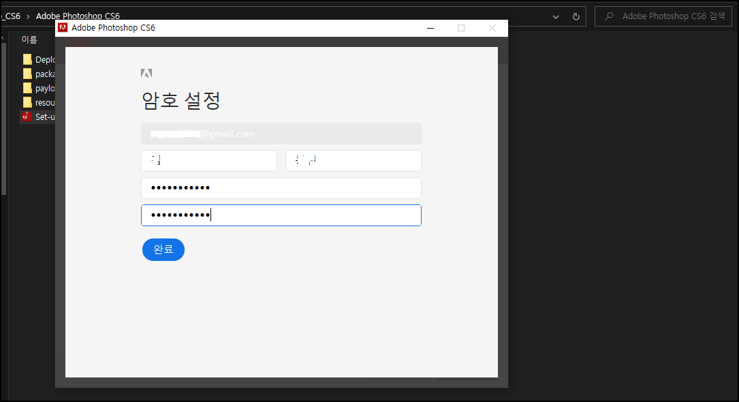Click the Adobe logo above 암호 설정
Viewport: 739px width, 402px height.
pyautogui.click(x=146, y=73)
